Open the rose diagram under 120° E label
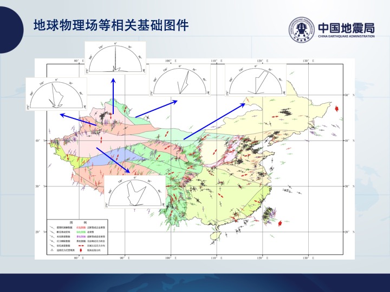 (x=256, y=80)
